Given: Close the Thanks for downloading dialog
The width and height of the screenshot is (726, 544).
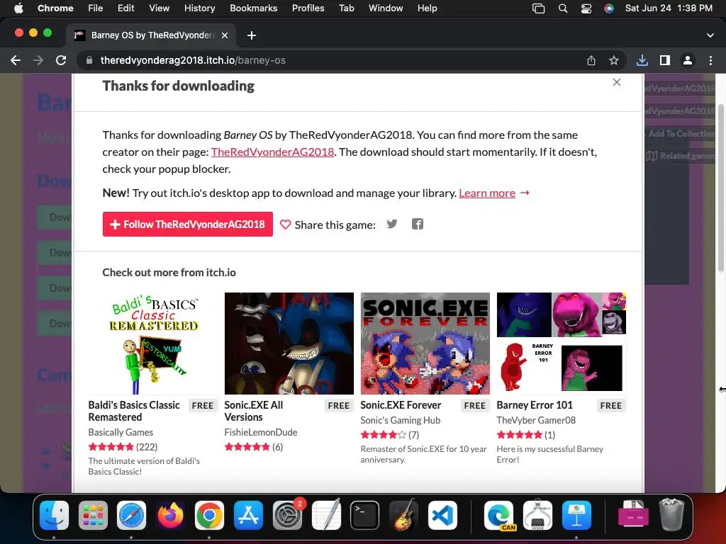Looking at the screenshot, I should tap(616, 82).
